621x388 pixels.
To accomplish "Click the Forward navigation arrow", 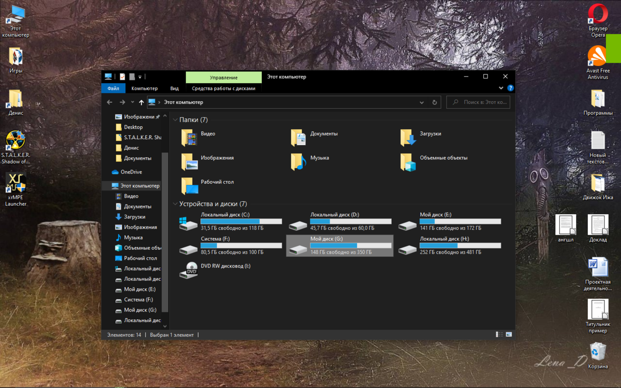I will click(122, 102).
